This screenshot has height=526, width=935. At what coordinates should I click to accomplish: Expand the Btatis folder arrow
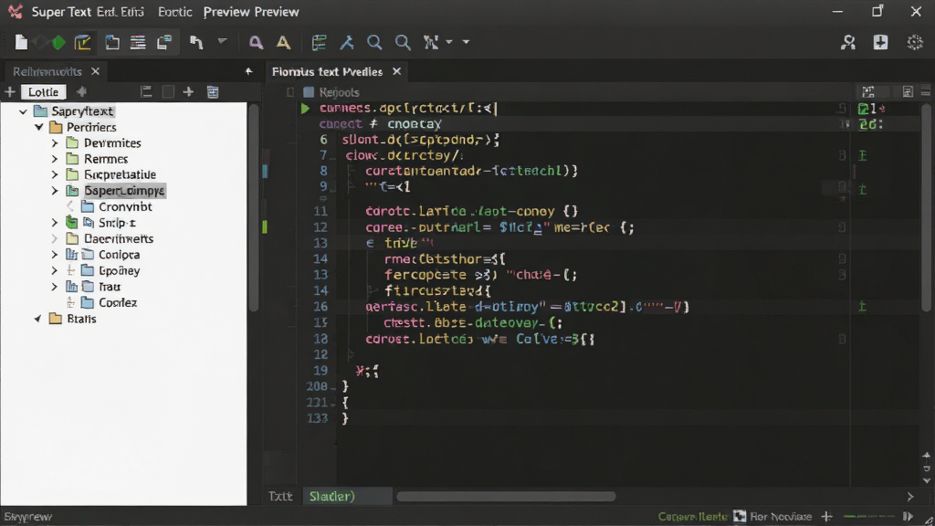tap(38, 319)
